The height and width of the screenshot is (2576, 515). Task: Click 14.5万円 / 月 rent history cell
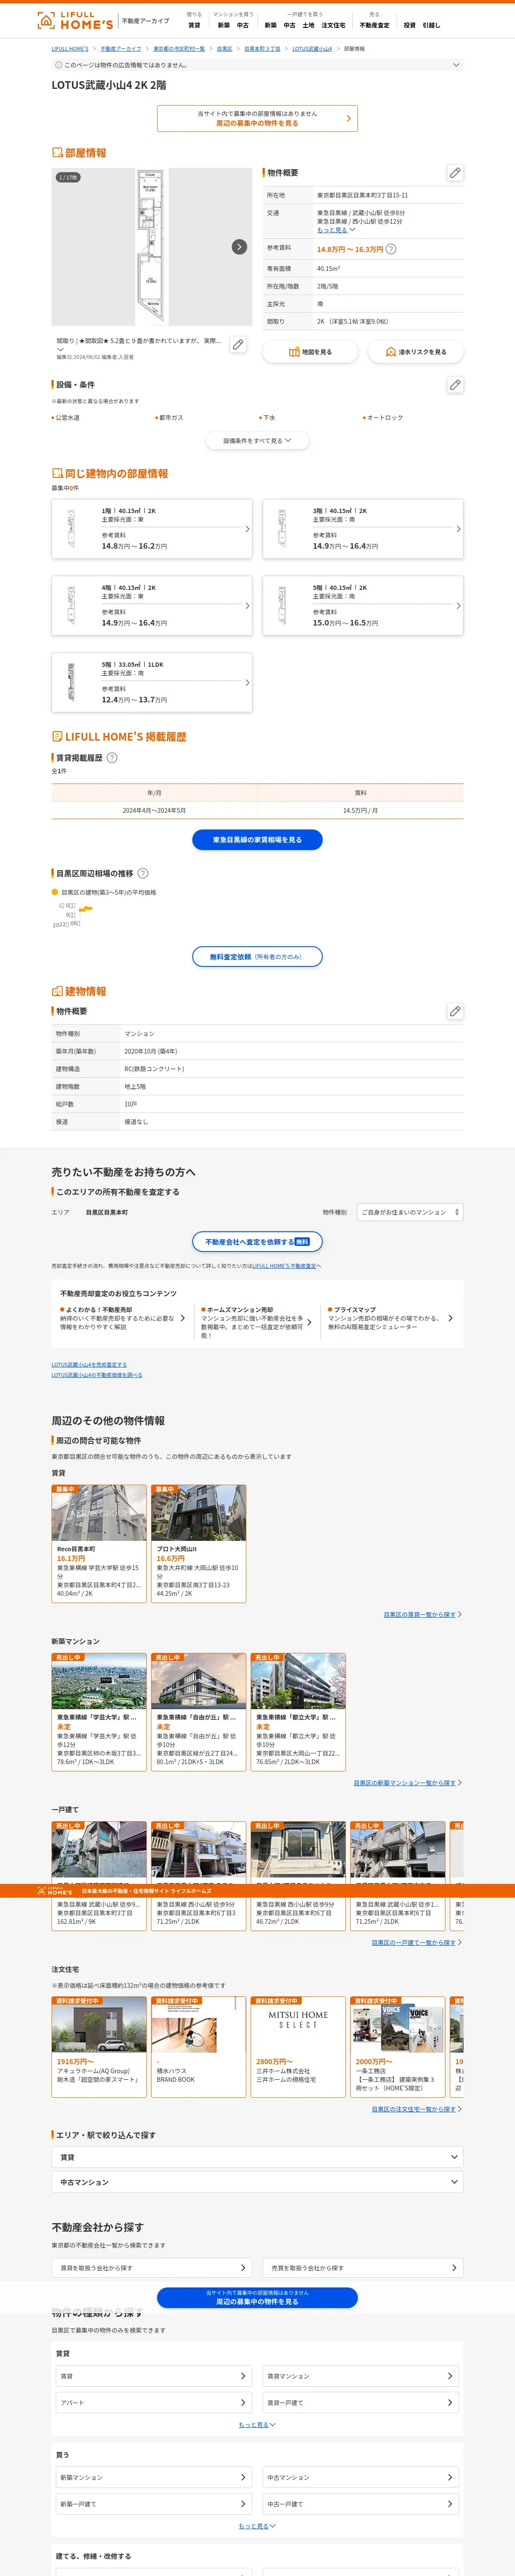click(360, 811)
